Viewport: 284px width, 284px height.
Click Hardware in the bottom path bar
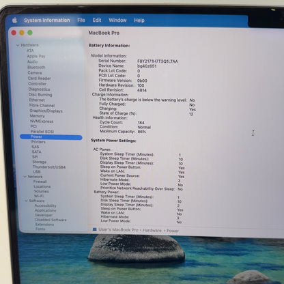point(152,230)
